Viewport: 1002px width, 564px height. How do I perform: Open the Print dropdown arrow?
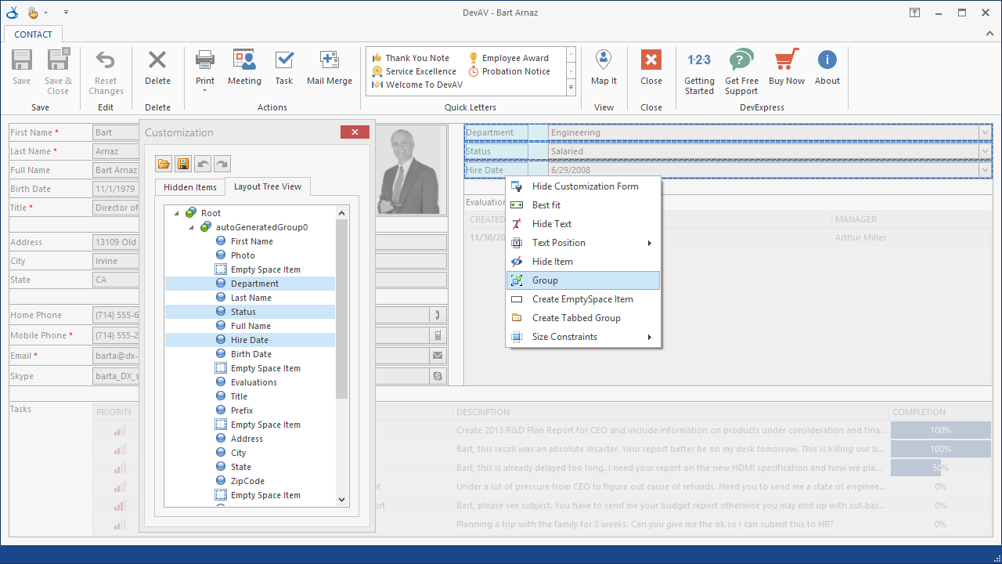pos(204,91)
